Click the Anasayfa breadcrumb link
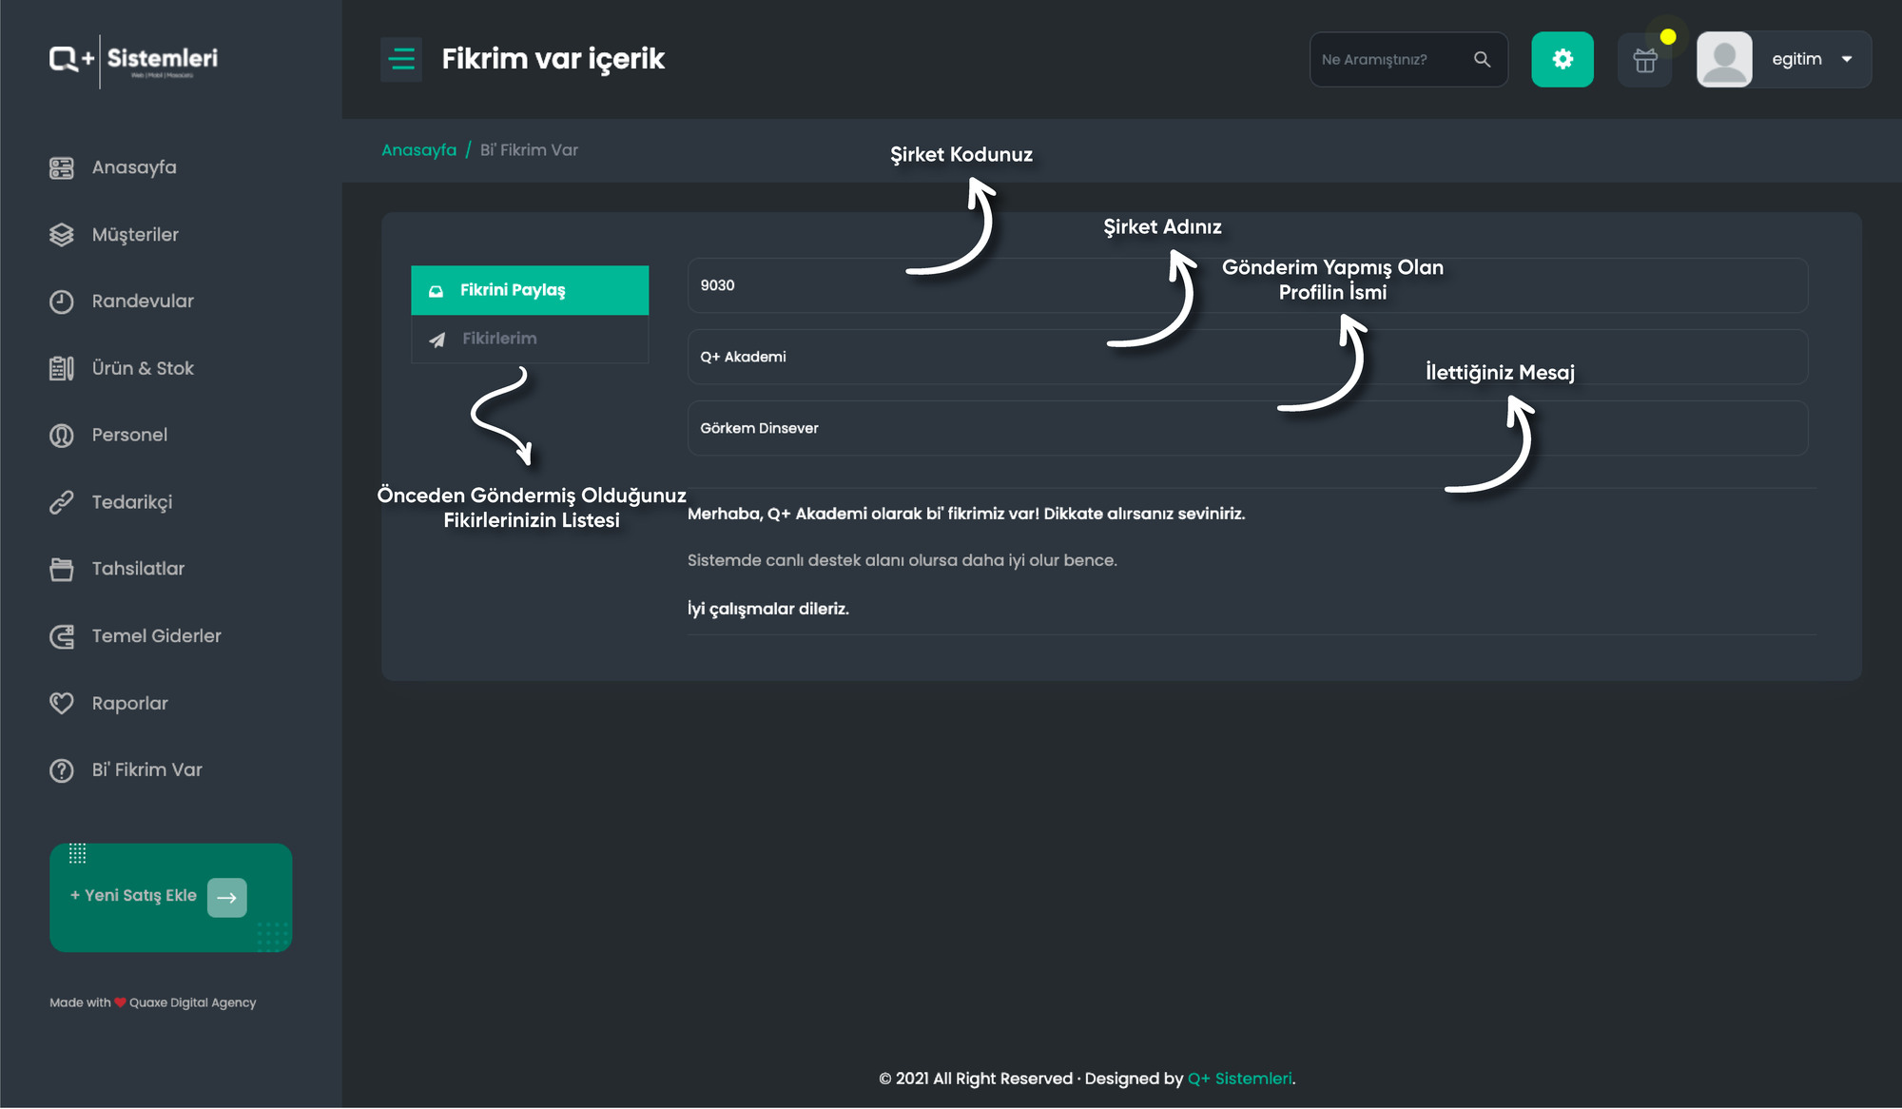The height and width of the screenshot is (1109, 1902). (x=418, y=150)
